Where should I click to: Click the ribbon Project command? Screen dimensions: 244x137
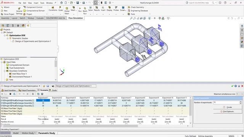tap(28, 14)
